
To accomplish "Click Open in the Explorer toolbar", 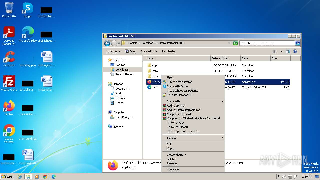I will [x=131, y=51].
